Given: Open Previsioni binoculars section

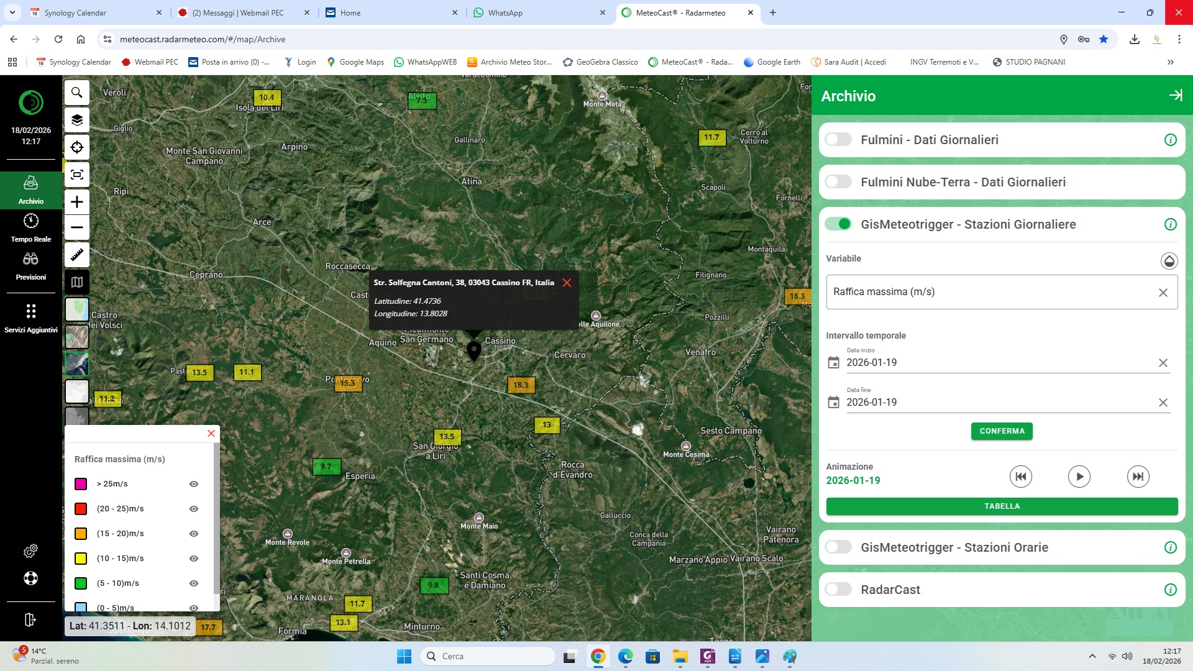Looking at the screenshot, I should click(31, 266).
